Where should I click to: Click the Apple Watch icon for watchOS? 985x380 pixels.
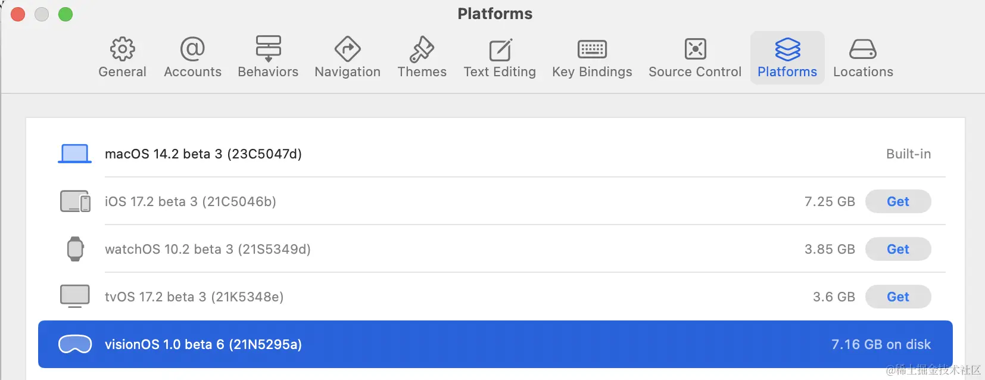[x=75, y=249]
